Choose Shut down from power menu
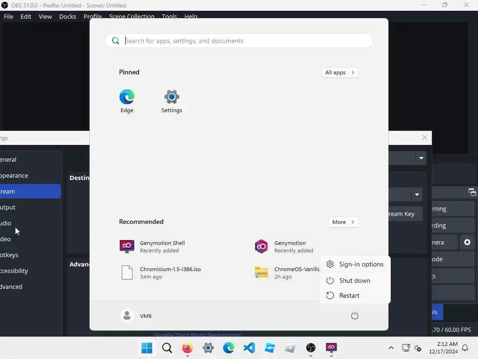The image size is (478, 359). coord(355,280)
